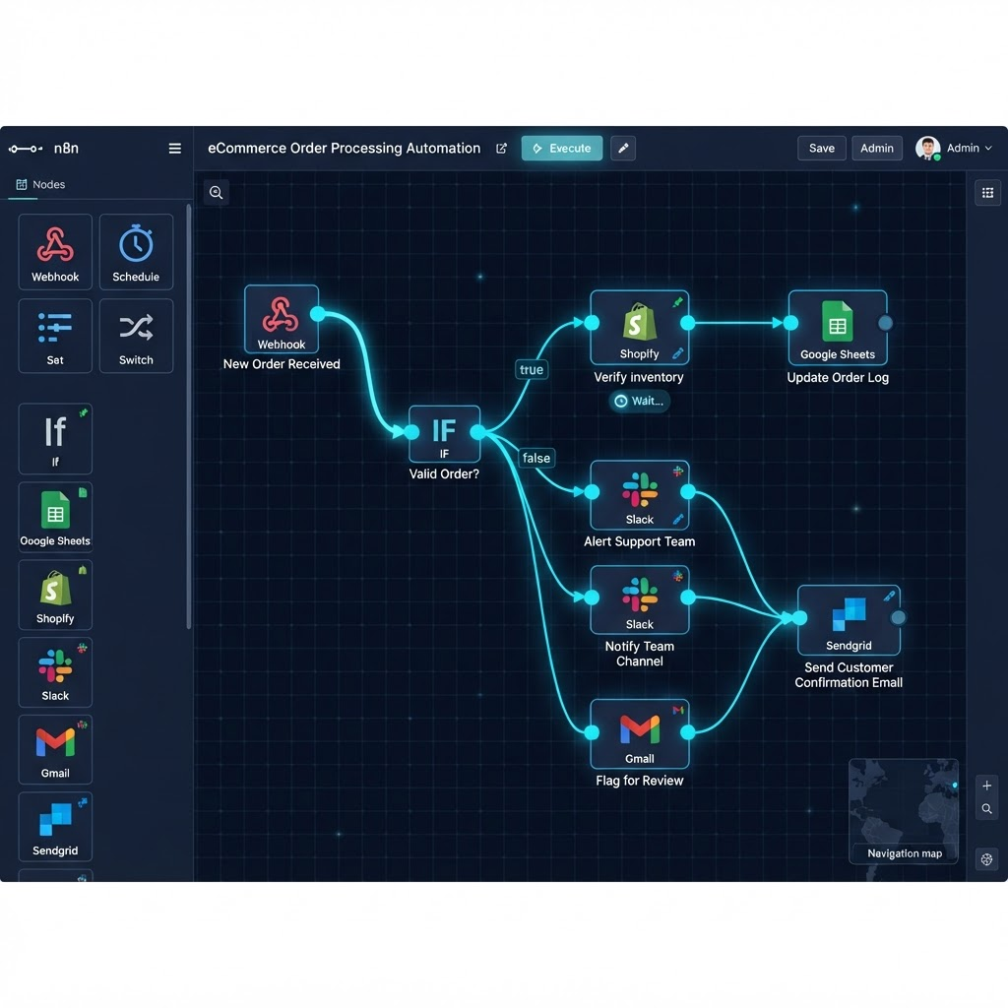The image size is (1008, 1008).
Task: Save the workflow
Action: pyautogui.click(x=822, y=149)
